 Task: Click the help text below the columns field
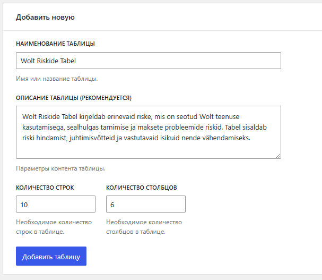(x=144, y=227)
